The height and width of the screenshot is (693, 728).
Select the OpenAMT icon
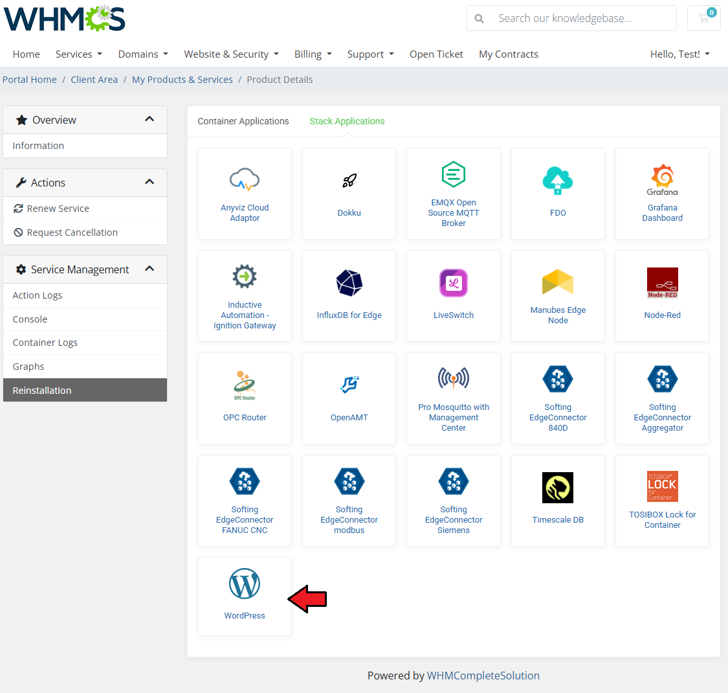[x=349, y=384]
